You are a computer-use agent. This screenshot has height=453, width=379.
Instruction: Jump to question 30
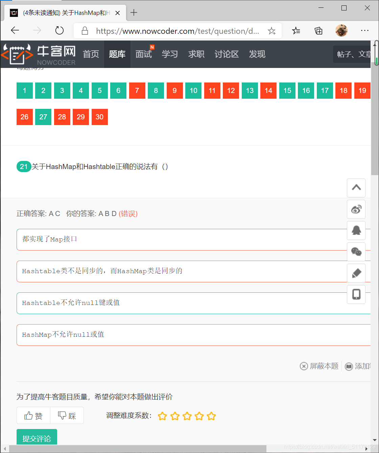[x=100, y=117]
